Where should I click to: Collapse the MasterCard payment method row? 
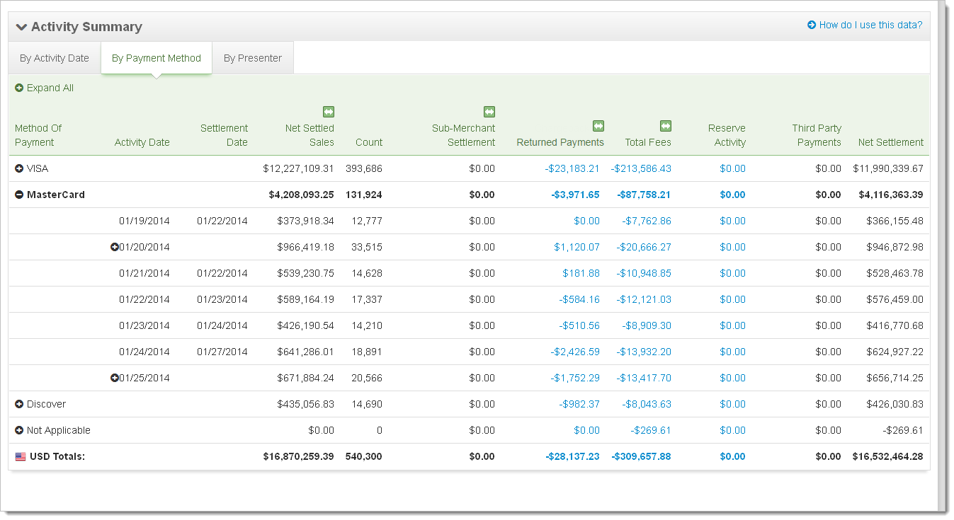point(19,195)
